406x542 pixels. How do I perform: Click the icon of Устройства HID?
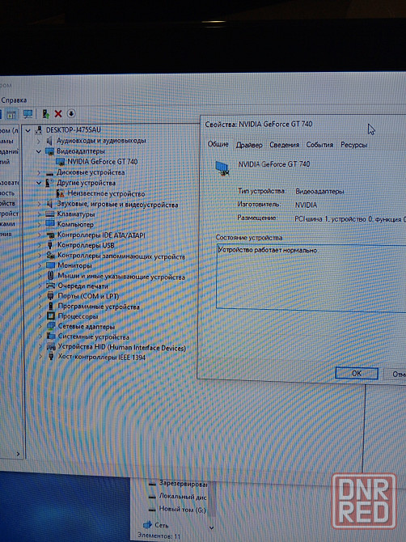click(x=51, y=347)
